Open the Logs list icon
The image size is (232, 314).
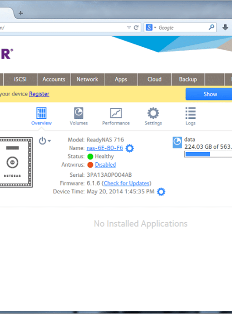tap(190, 113)
